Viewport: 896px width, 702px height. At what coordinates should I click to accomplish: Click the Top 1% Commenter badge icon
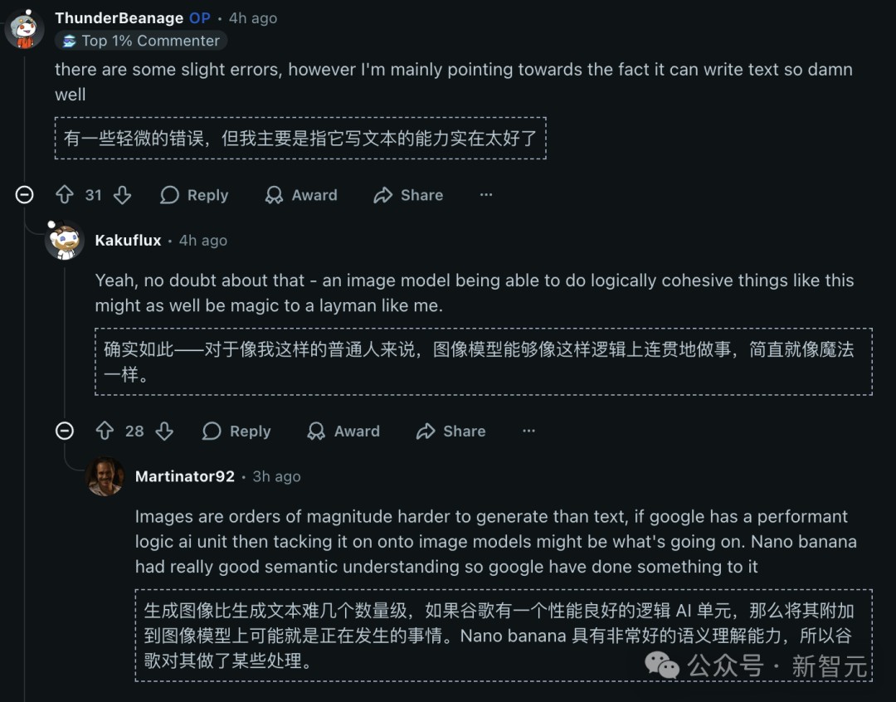(x=70, y=40)
